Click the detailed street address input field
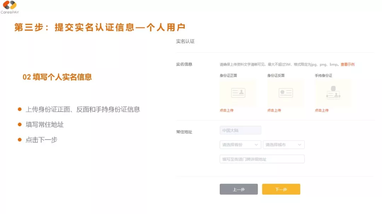The image size is (382, 214). pos(262,159)
